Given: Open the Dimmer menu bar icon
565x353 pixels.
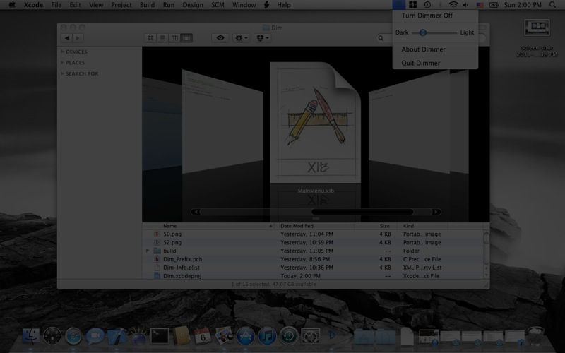Looking at the screenshot, I should point(399,5).
